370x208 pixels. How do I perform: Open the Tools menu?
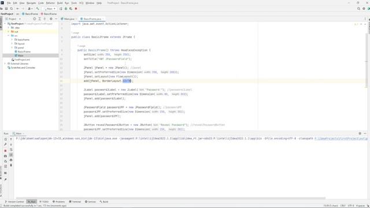pyautogui.click(x=74, y=3)
